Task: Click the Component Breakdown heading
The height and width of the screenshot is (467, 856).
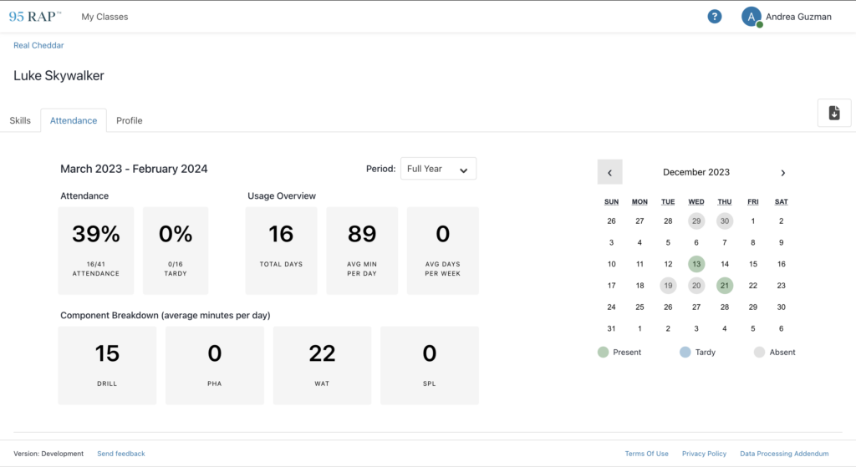Action: 166,315
